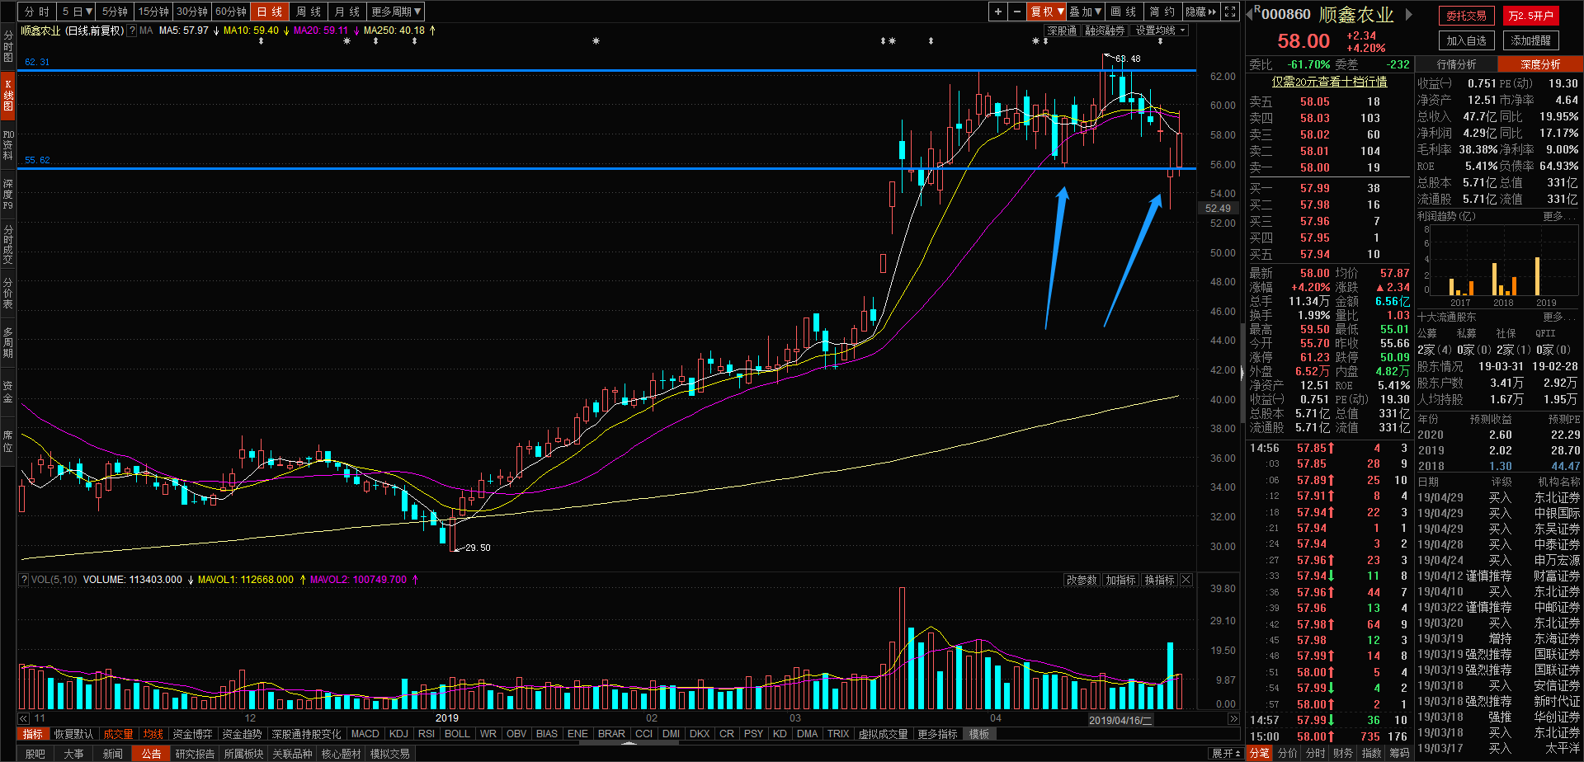Select 日线 period tab

(x=270, y=12)
